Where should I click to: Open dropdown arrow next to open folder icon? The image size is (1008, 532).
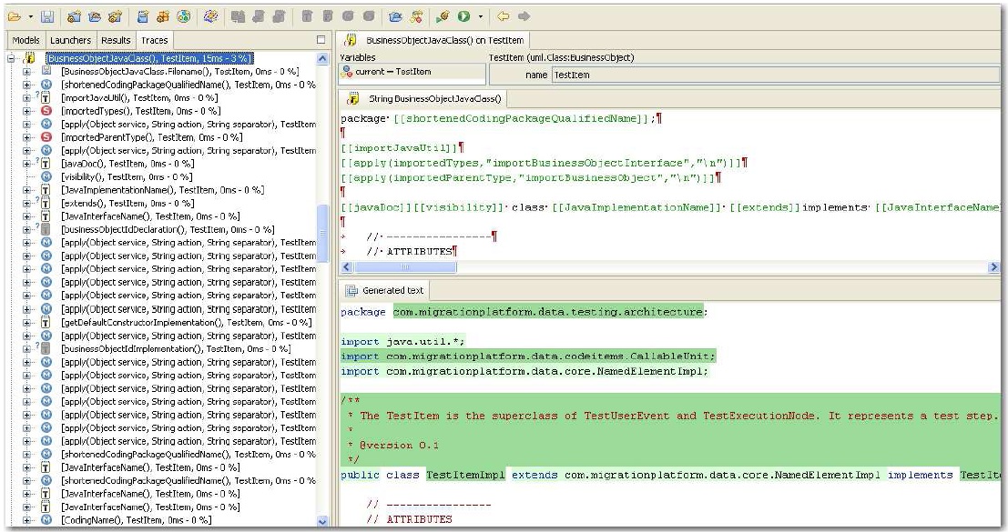tap(30, 16)
